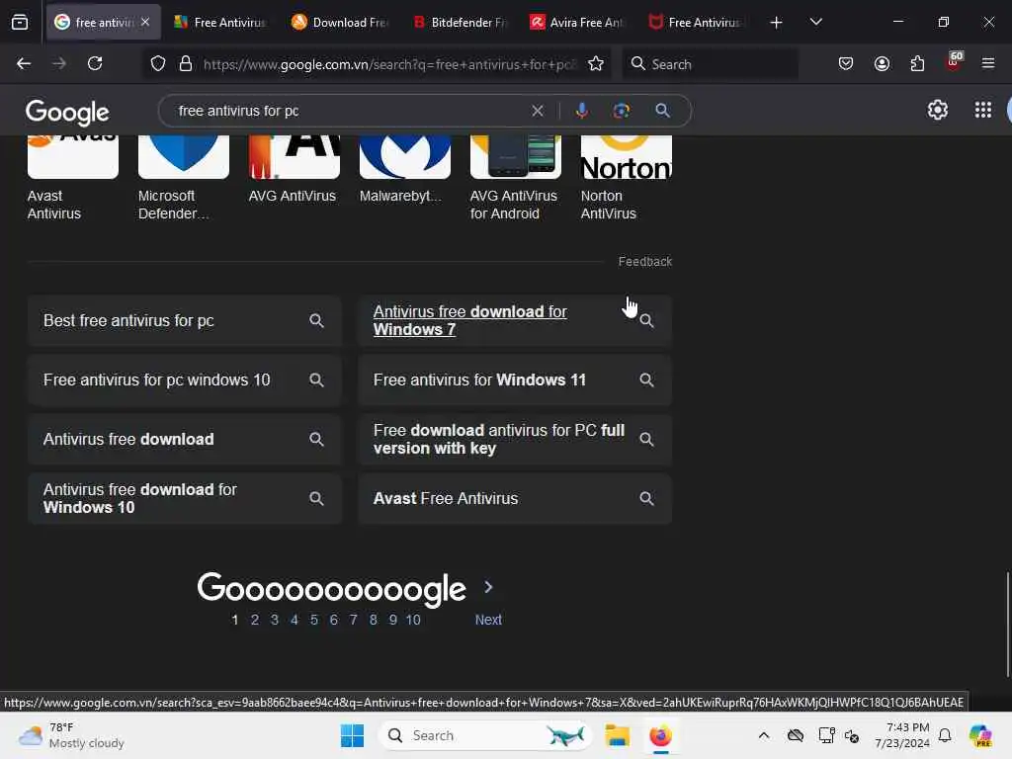This screenshot has width=1012, height=759.
Task: Open Norton AntiVirus card
Action: coord(626,177)
